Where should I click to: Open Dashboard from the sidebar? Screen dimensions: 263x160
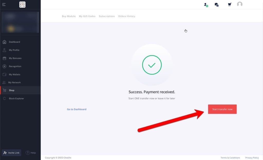click(14, 42)
